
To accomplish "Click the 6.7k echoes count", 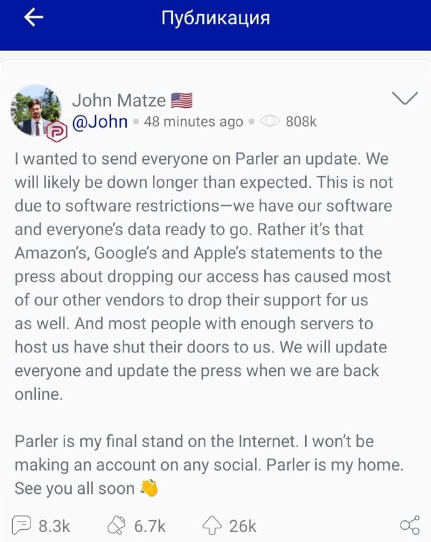I will (148, 525).
